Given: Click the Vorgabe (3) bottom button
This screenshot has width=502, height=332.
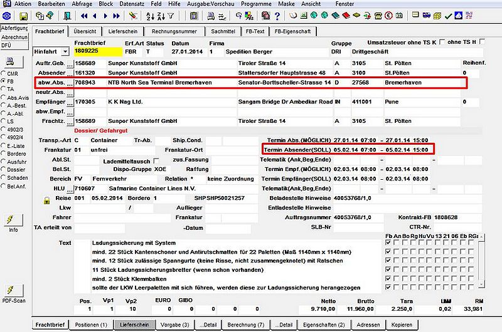Looking at the screenshot, I should (175, 324).
